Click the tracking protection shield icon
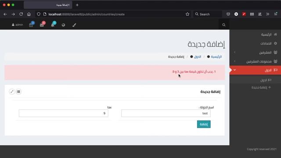 tap(39, 14)
